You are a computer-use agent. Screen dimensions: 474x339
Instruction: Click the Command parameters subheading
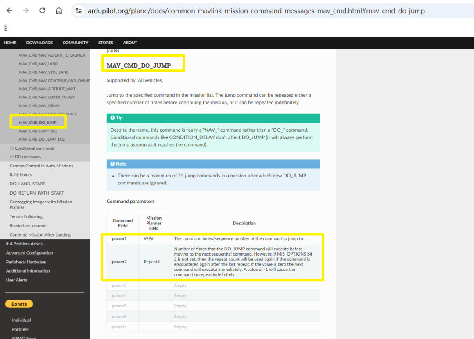(x=131, y=202)
